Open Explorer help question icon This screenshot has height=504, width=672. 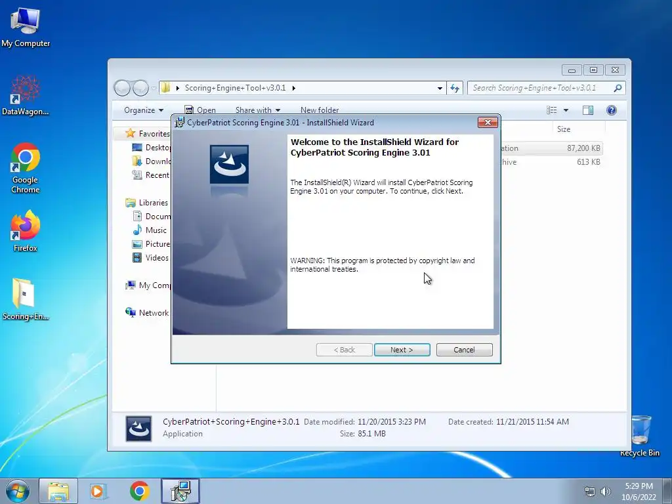(x=612, y=110)
